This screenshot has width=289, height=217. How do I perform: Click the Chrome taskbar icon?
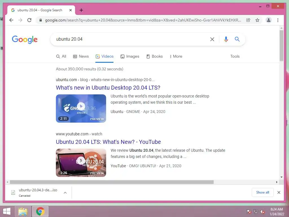pos(40,211)
